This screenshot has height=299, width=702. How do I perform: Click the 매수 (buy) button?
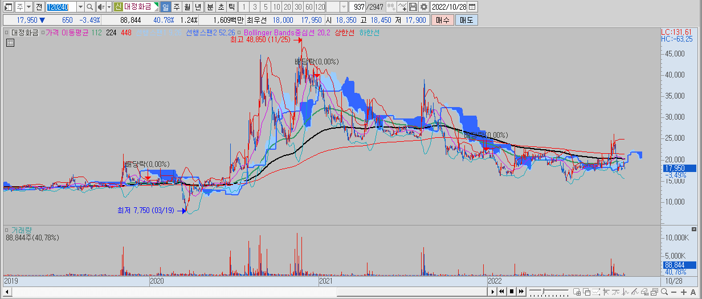(442, 20)
